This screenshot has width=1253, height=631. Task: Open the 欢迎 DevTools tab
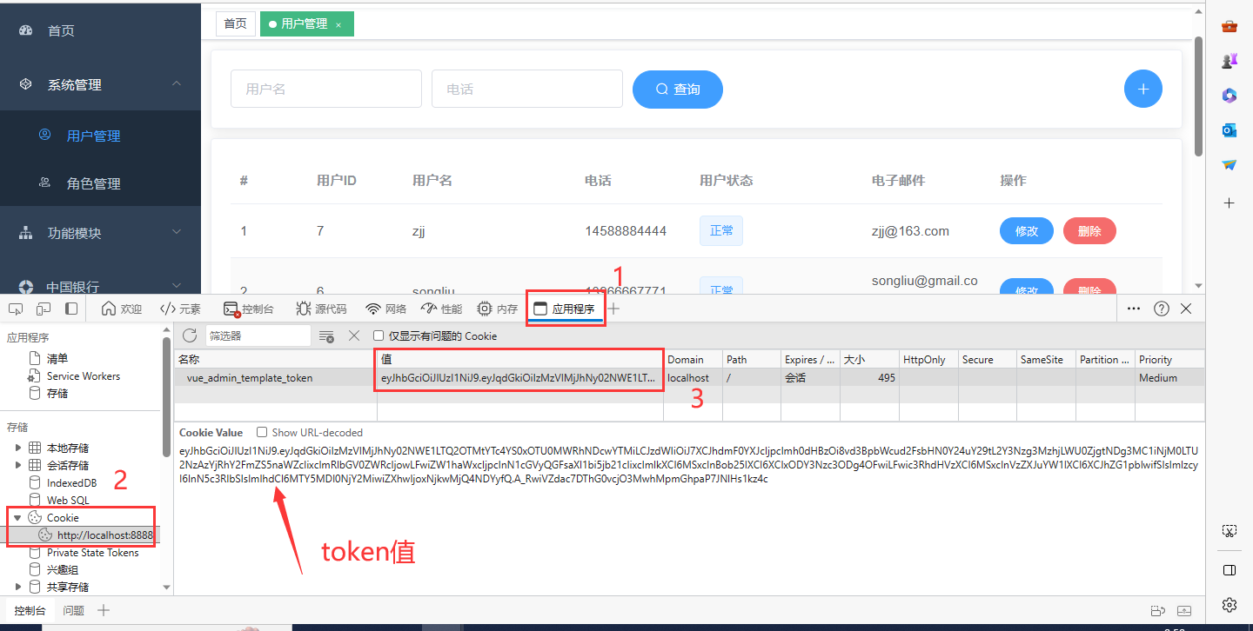pyautogui.click(x=122, y=309)
